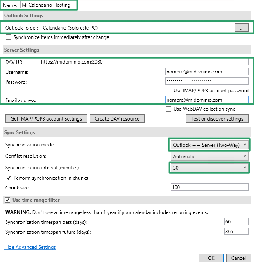Toggle Use time range filter checkbox
The height and width of the screenshot is (264, 254).
7,200
